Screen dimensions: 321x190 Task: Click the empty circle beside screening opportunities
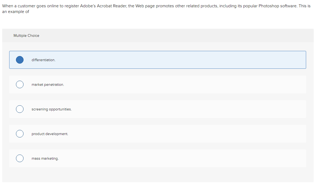click(20, 109)
